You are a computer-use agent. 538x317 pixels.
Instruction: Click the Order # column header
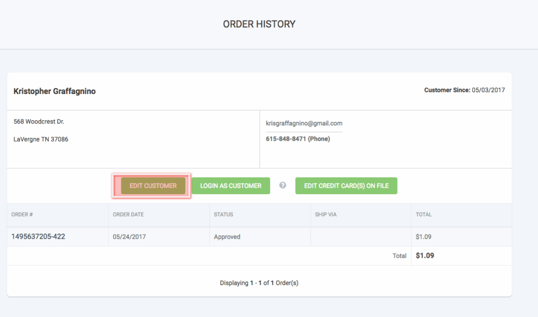click(23, 215)
